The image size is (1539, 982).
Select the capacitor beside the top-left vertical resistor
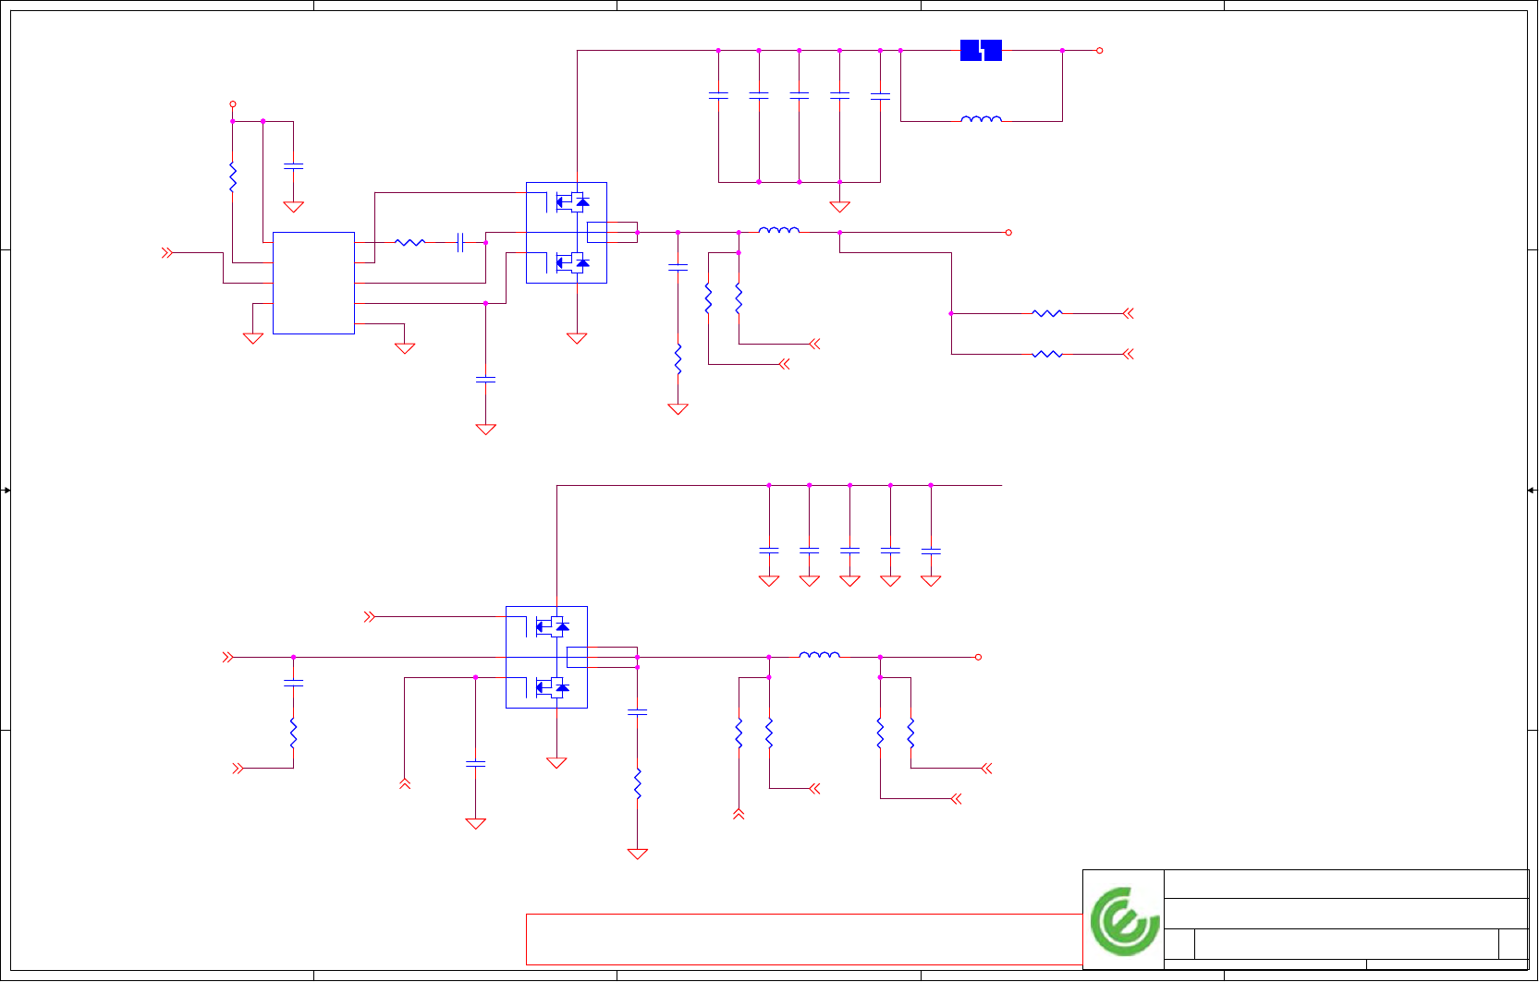coord(293,166)
